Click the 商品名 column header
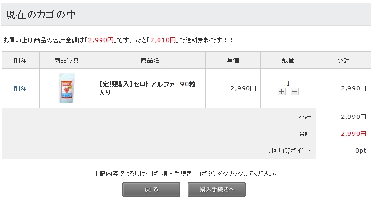The image size is (376, 205). (x=150, y=60)
